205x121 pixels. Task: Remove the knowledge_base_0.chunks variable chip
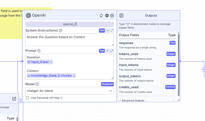pyautogui.click(x=74, y=76)
